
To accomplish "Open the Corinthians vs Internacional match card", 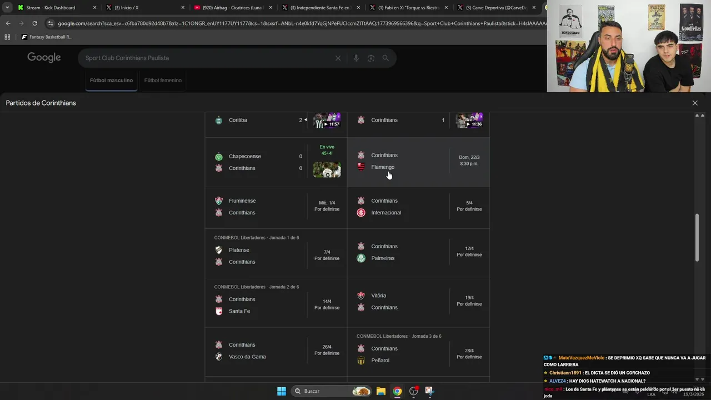I will (x=418, y=207).
